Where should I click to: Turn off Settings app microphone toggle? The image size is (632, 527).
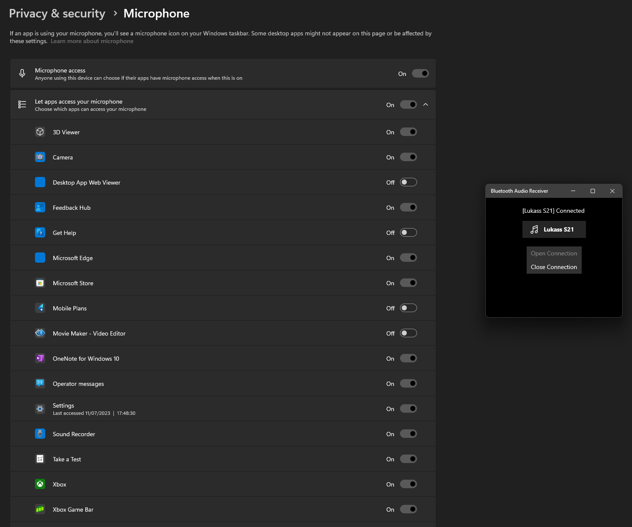pyautogui.click(x=409, y=408)
